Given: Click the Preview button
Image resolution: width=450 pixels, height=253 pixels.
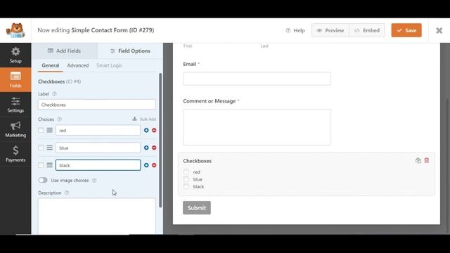Looking at the screenshot, I should 330,30.
